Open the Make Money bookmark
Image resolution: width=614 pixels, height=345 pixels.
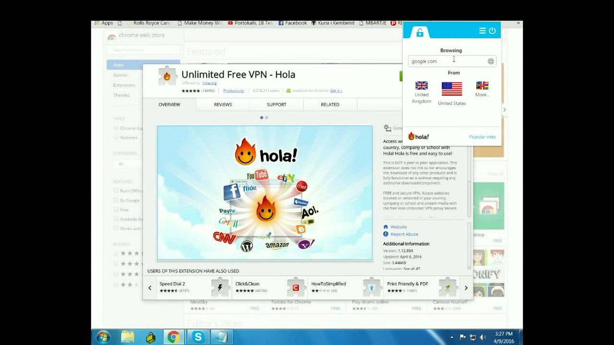click(199, 23)
